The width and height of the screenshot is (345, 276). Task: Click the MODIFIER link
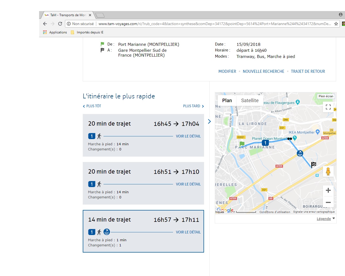[x=227, y=71]
